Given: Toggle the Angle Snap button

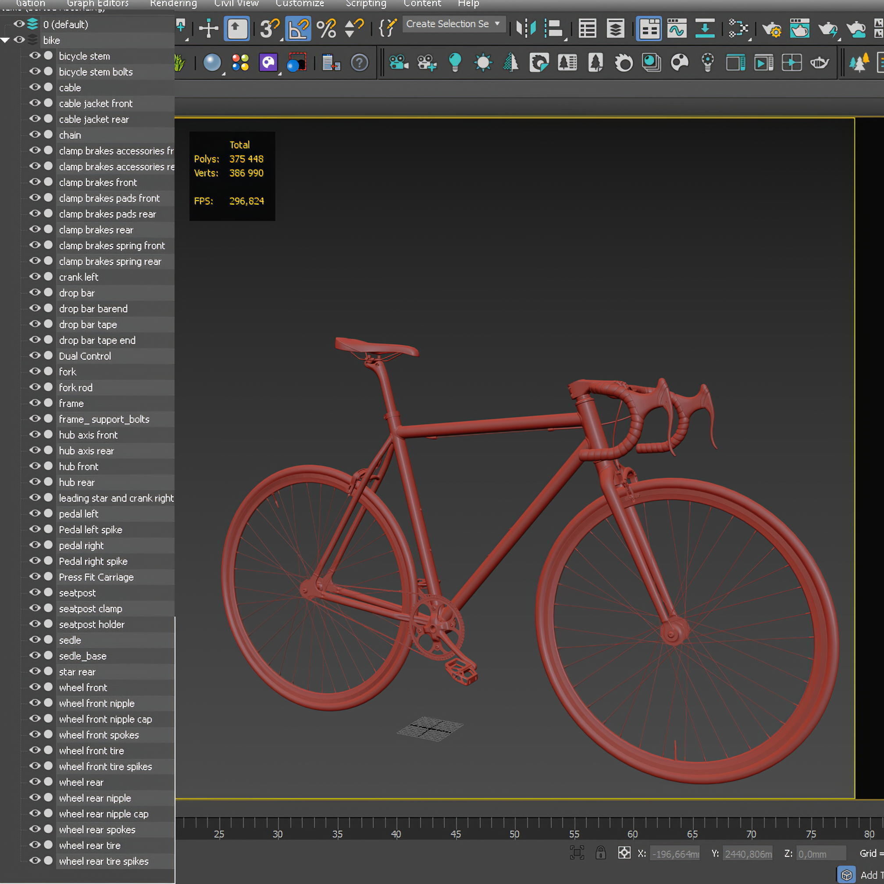Looking at the screenshot, I should coord(298,29).
